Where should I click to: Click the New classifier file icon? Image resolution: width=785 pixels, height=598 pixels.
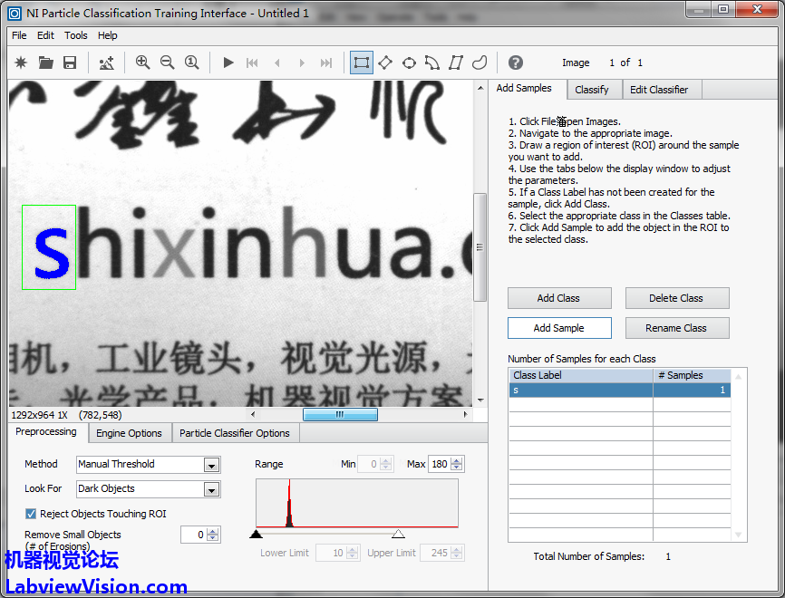21,63
